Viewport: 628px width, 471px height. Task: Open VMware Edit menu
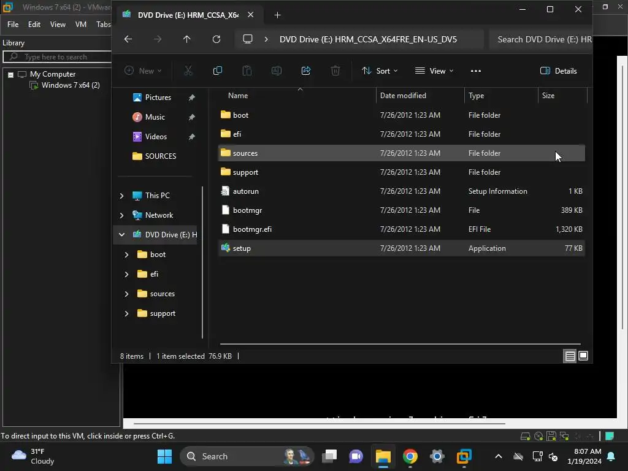coord(34,25)
